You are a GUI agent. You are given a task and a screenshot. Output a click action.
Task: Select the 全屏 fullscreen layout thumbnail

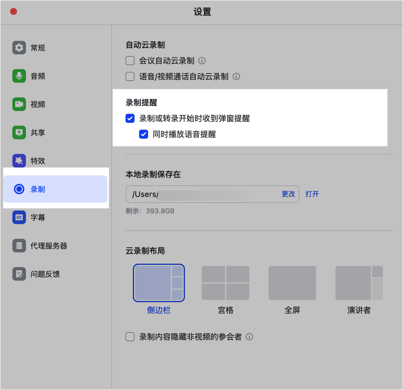[x=292, y=283]
